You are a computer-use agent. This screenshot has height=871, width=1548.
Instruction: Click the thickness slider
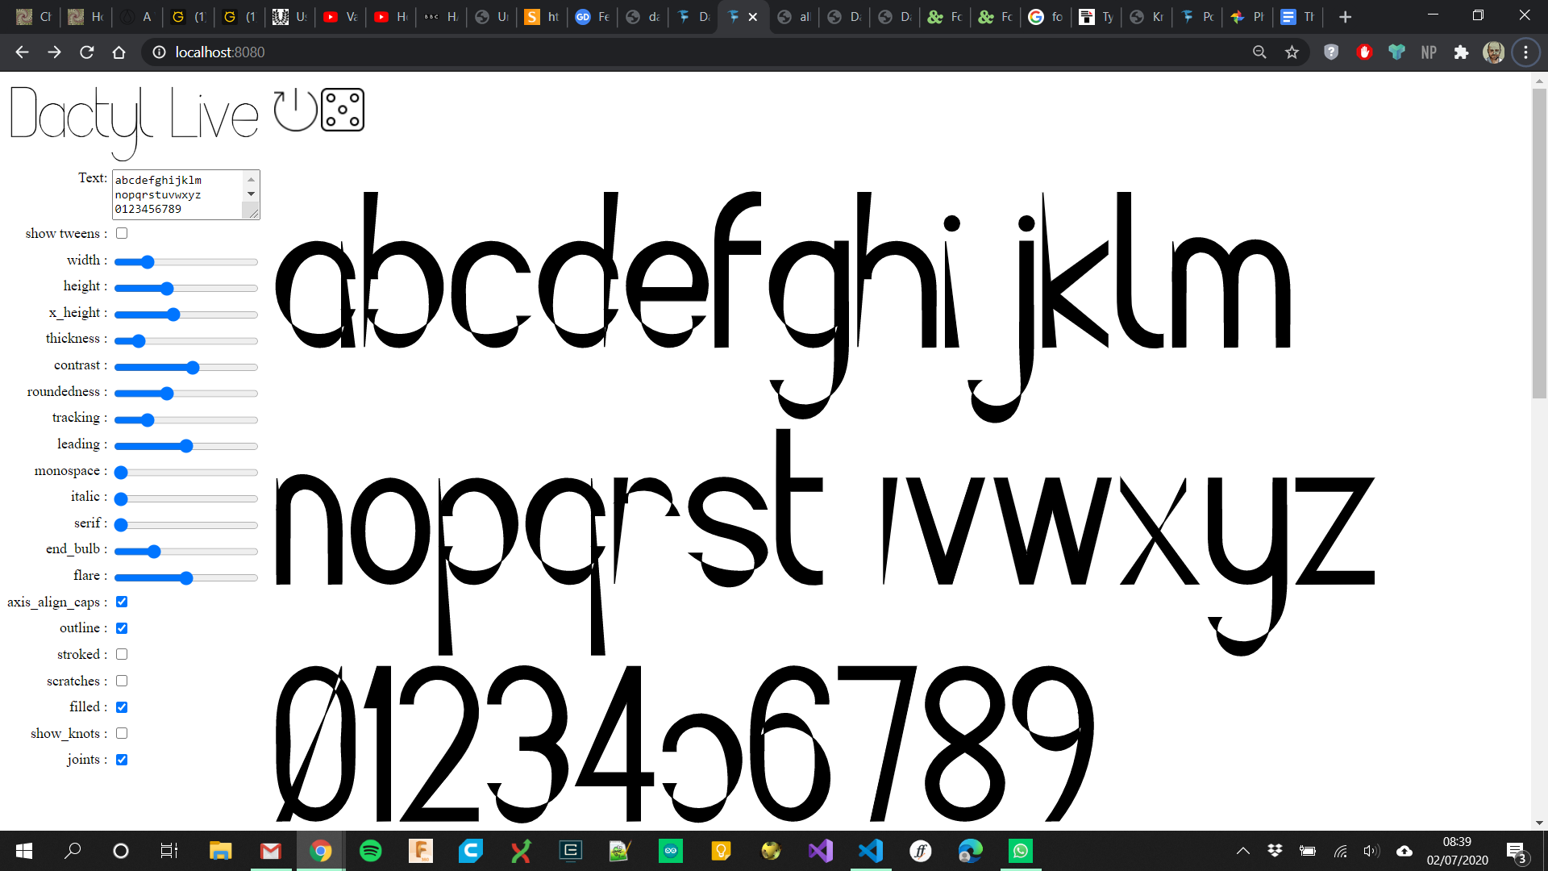pos(186,341)
